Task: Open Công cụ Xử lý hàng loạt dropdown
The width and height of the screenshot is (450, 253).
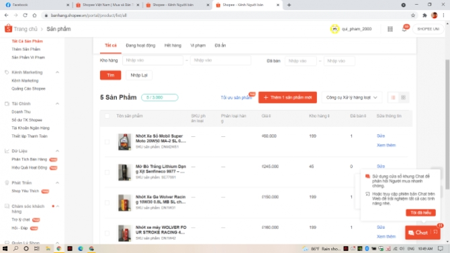Action: 351,97
